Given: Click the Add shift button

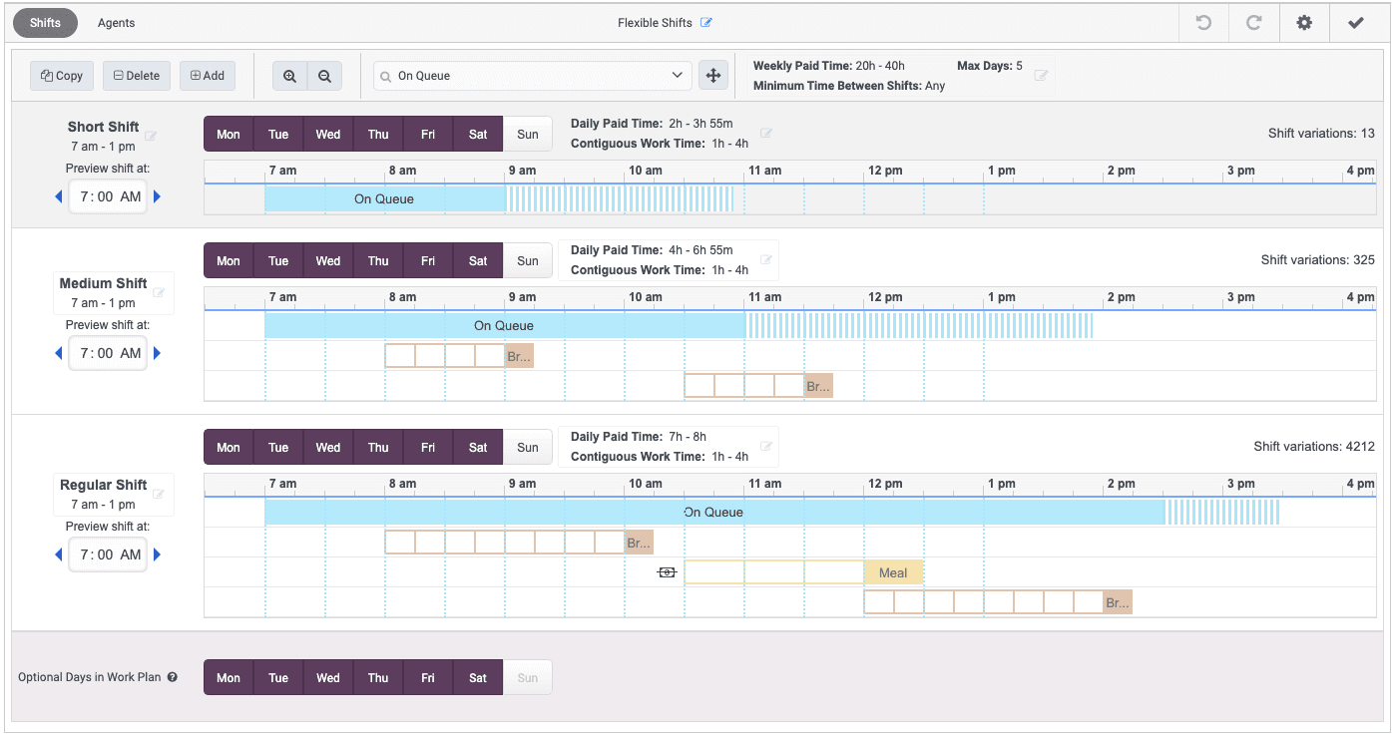Looking at the screenshot, I should pyautogui.click(x=207, y=75).
